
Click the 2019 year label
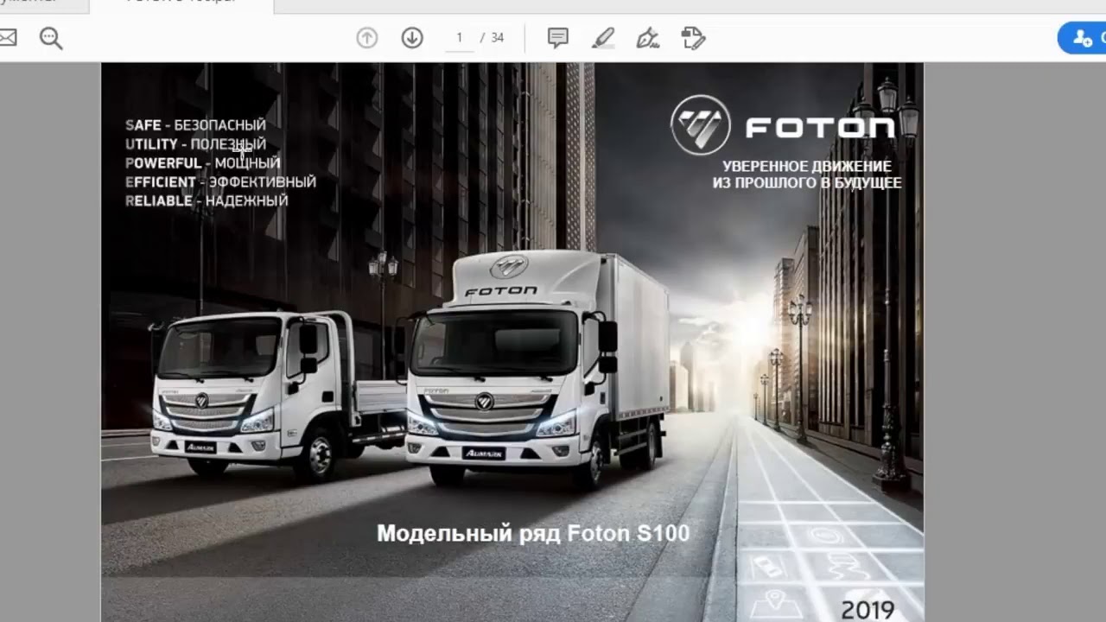868,610
